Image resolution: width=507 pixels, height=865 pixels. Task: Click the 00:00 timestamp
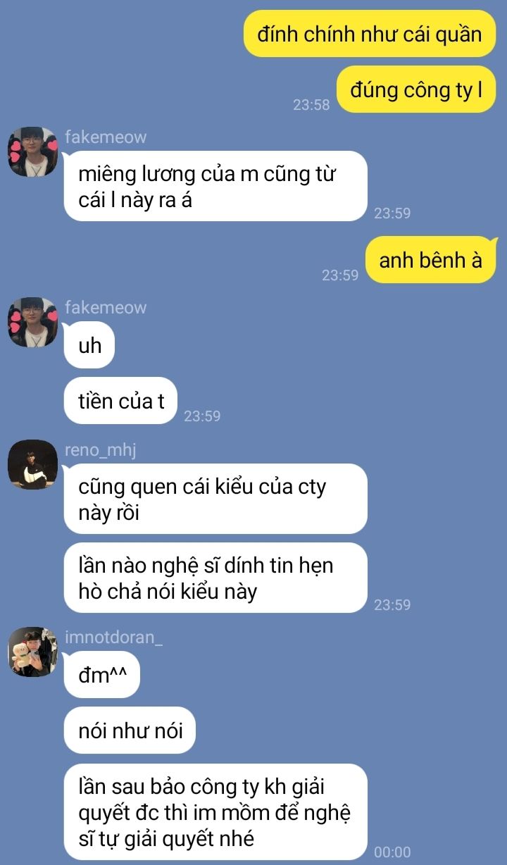pos(392,852)
